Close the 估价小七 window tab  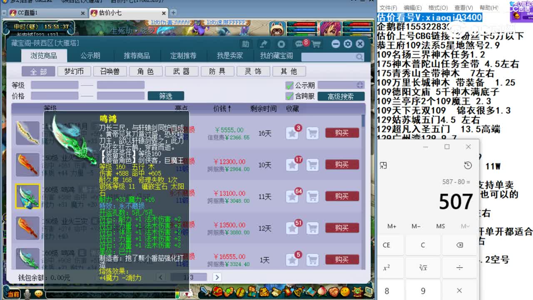click(164, 13)
